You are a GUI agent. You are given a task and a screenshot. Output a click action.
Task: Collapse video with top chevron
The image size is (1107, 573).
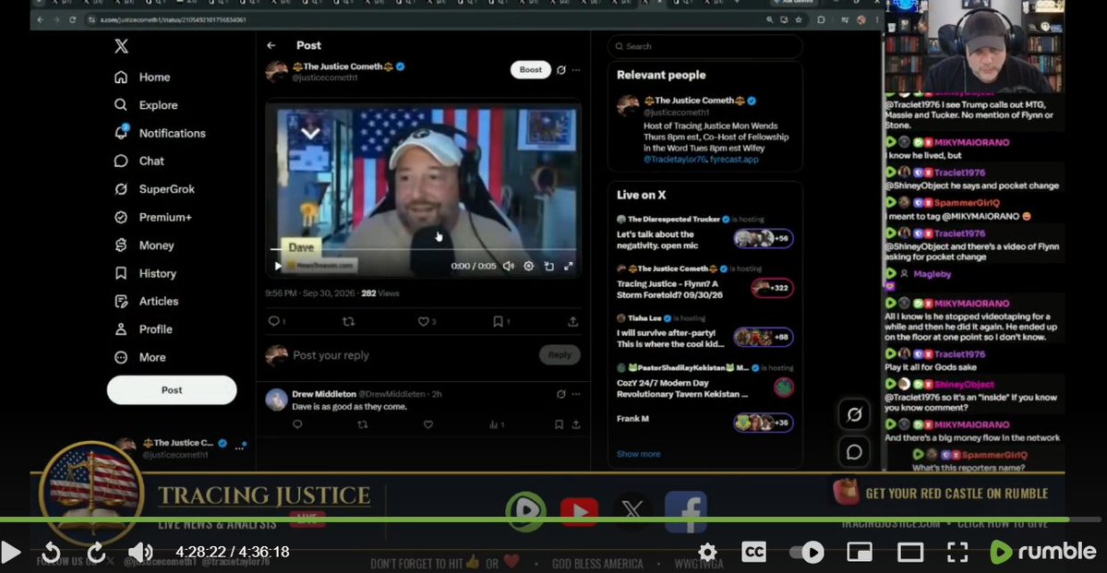[310, 134]
